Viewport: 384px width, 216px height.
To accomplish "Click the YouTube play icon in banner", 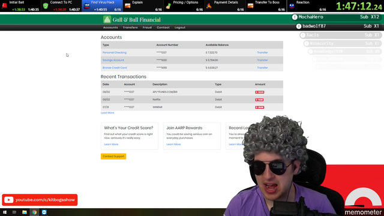I will 9,200.
